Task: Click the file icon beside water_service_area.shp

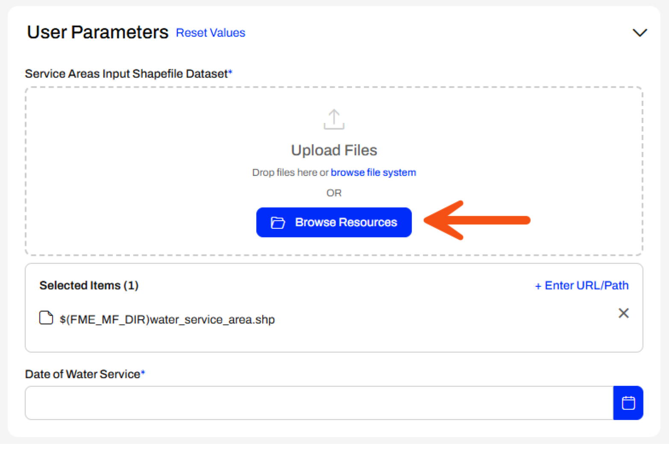Action: point(46,318)
